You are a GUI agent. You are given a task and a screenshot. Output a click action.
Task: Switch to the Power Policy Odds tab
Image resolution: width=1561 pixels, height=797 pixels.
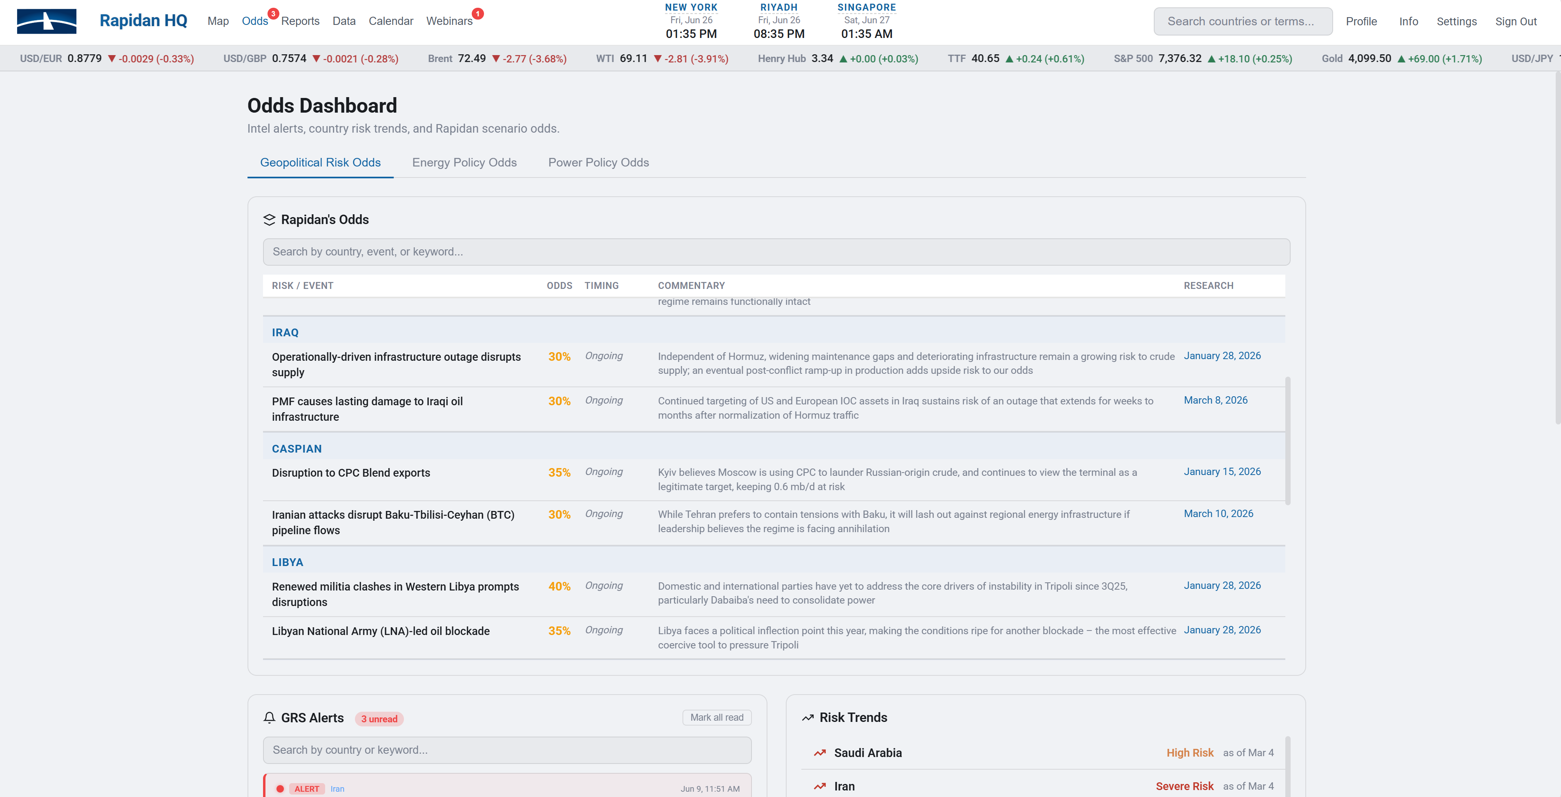pyautogui.click(x=599, y=162)
